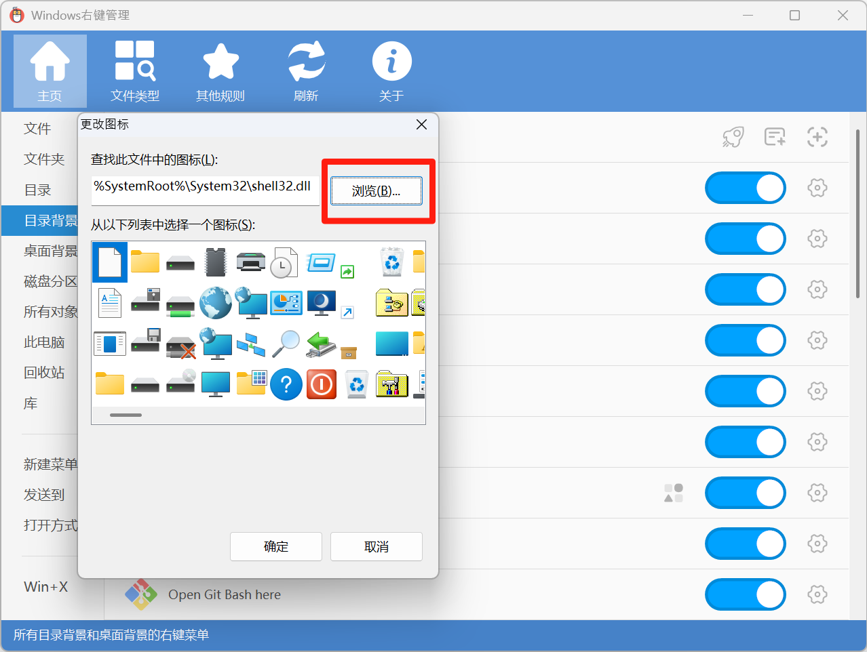Choose the networked computers icon

click(x=251, y=344)
